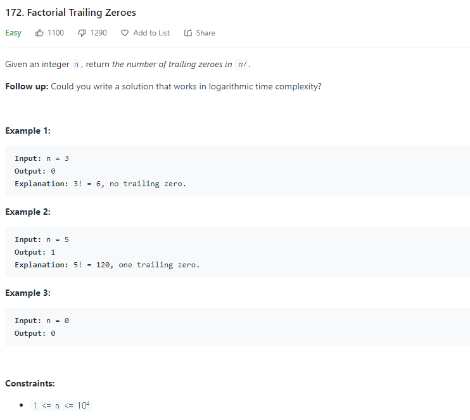Click the thumbs-up like icon
The height and width of the screenshot is (420, 470).
tap(39, 33)
